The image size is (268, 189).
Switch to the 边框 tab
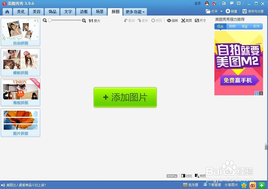pos(84,12)
